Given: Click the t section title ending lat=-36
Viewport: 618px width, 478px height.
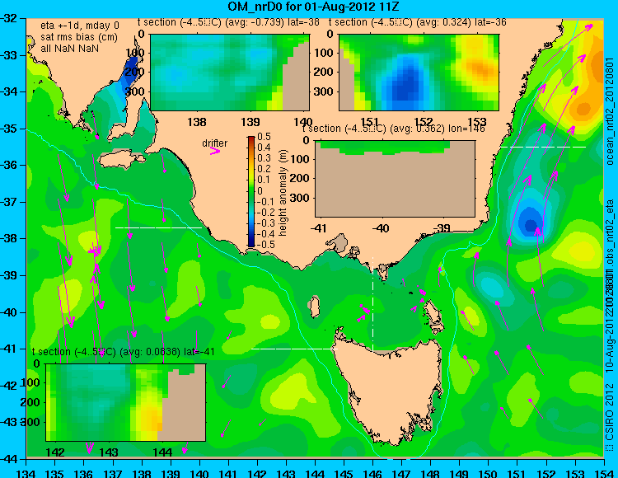Looking at the screenshot, I should click(418, 22).
